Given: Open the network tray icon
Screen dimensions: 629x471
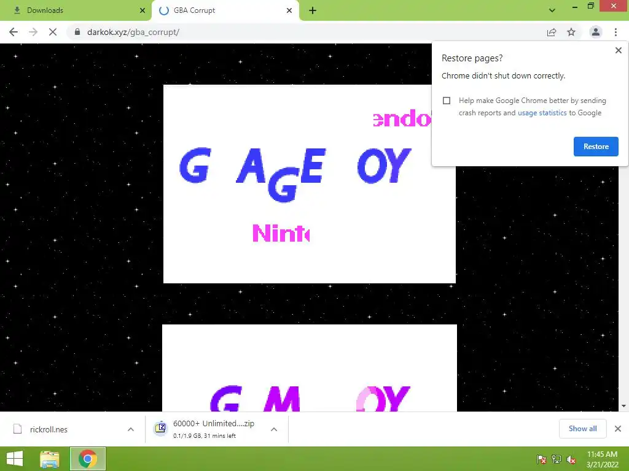Looking at the screenshot, I should point(557,459).
